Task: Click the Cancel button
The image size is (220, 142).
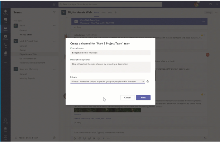Action: (127, 97)
